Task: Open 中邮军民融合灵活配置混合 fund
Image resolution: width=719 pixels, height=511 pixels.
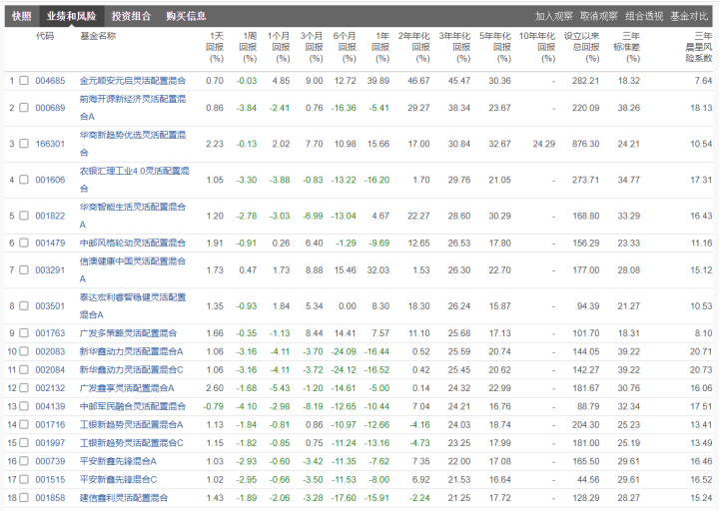Action: point(133,406)
